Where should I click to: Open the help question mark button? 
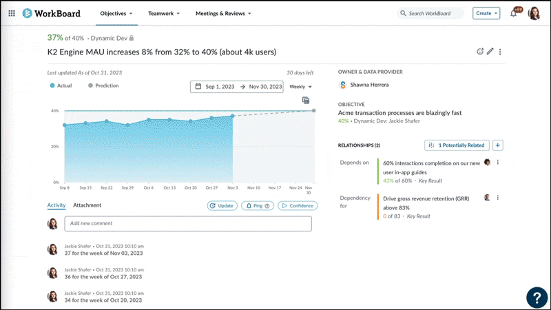[537, 298]
